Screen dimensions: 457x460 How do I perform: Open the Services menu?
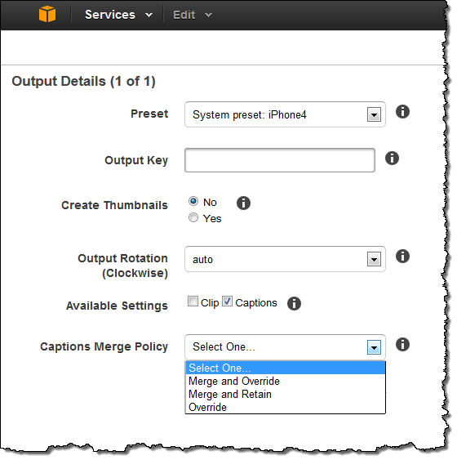coord(118,15)
